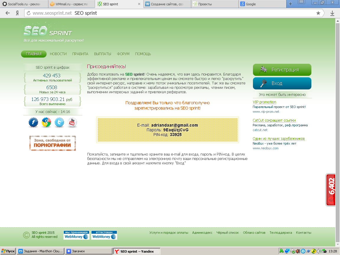Bookmark the page with the star icon

point(318,13)
